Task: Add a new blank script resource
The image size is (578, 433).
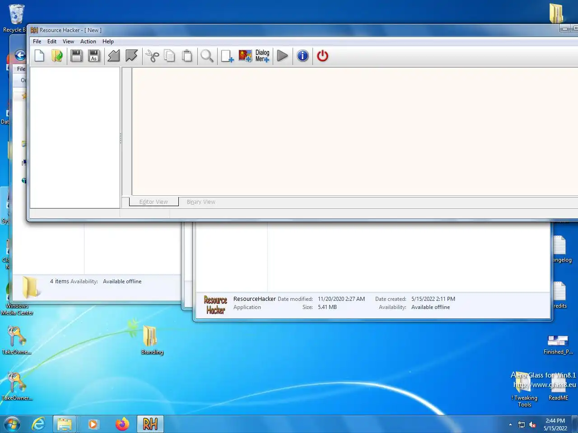Action: coord(227,56)
